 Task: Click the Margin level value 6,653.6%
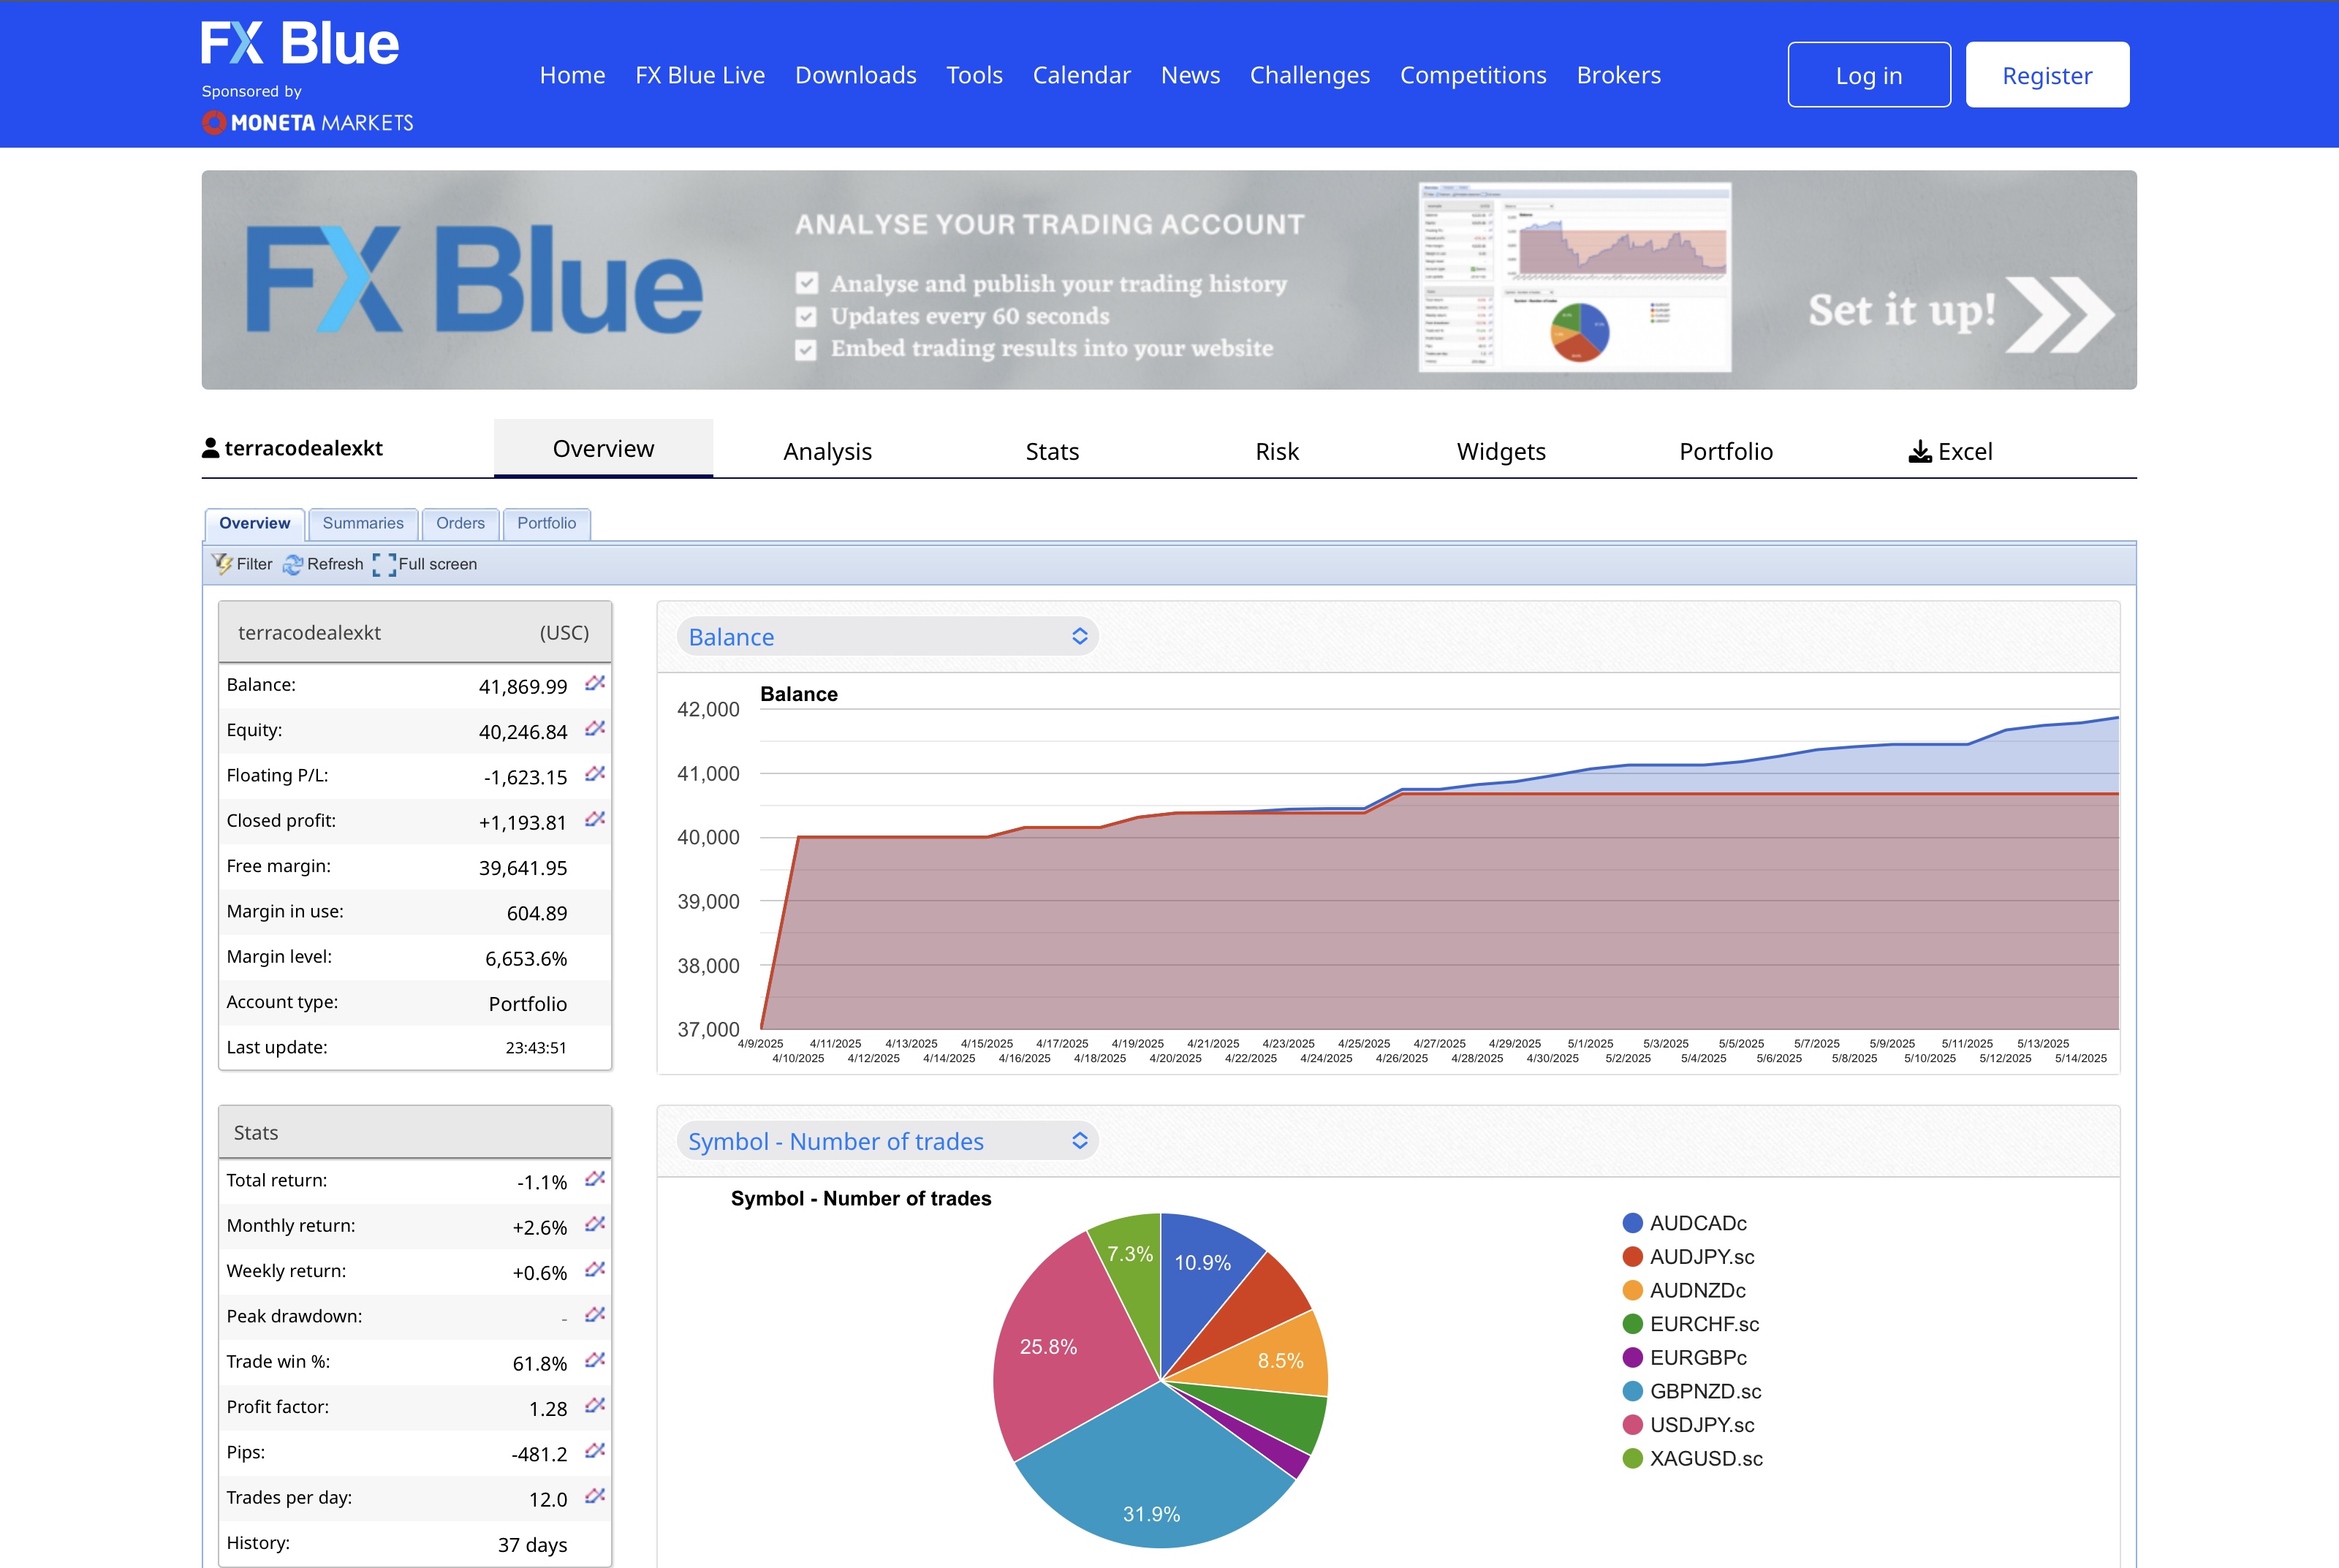[x=526, y=959]
